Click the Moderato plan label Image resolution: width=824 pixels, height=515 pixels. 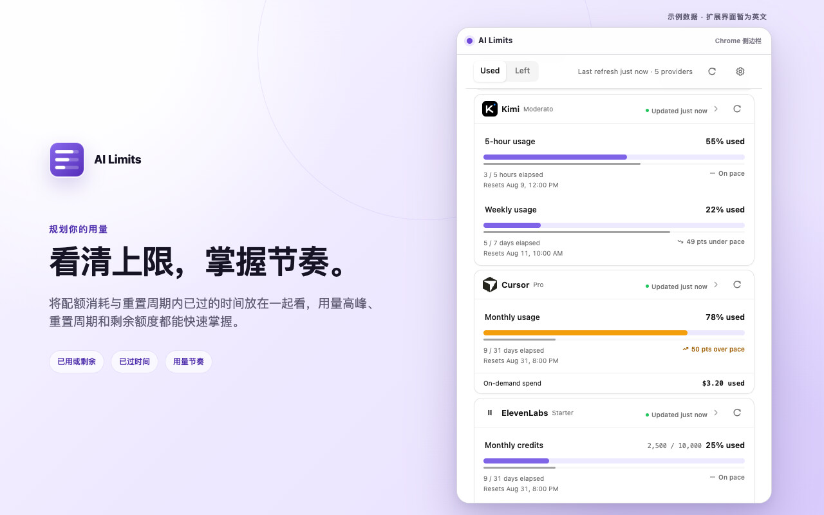pyautogui.click(x=538, y=109)
